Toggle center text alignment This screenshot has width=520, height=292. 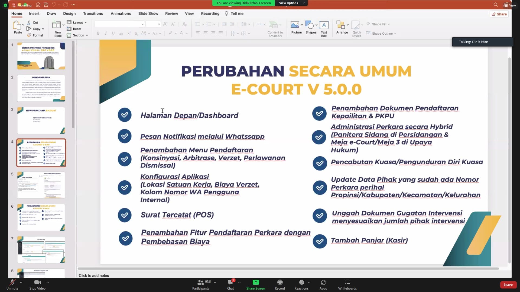click(206, 33)
